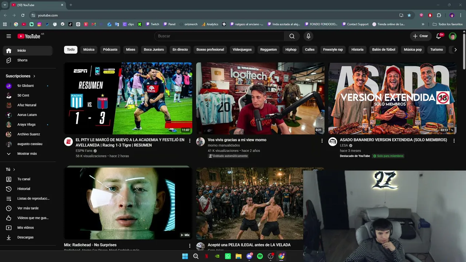Click the search magnifier button
The height and width of the screenshot is (262, 466).
click(x=292, y=36)
